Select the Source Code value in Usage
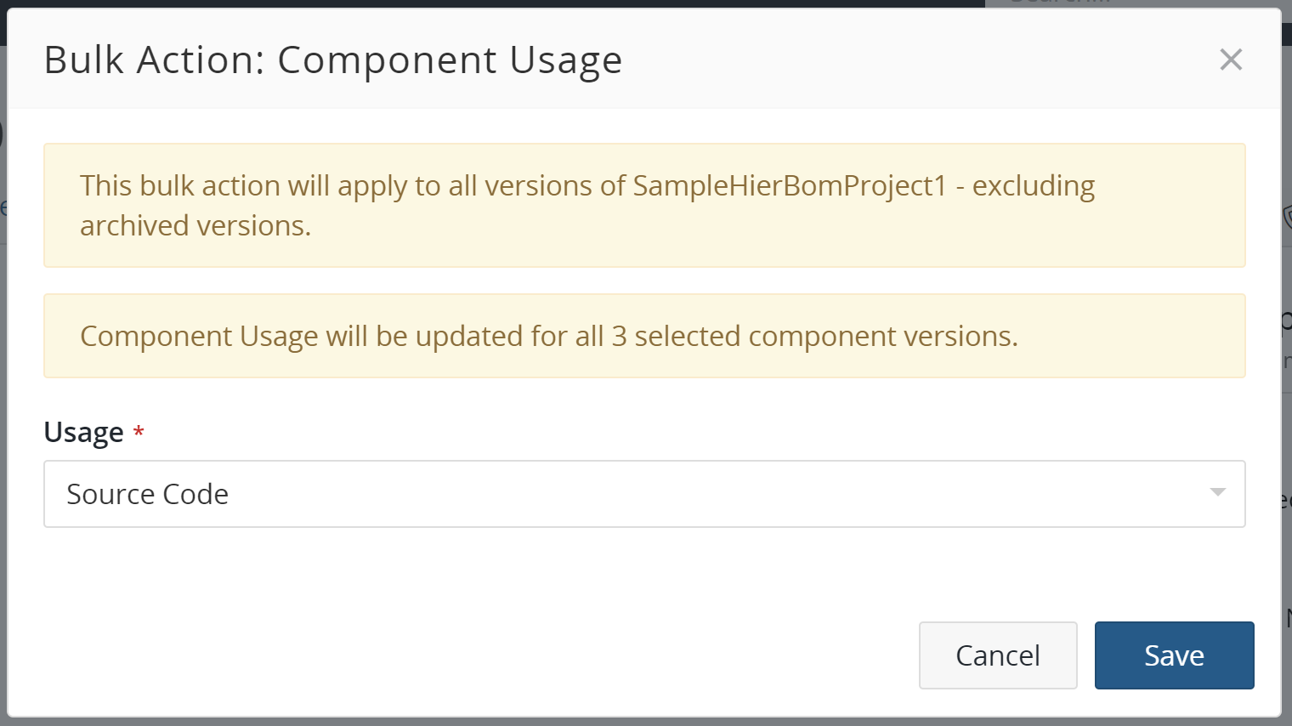Image resolution: width=1292 pixels, height=726 pixels. tap(148, 494)
